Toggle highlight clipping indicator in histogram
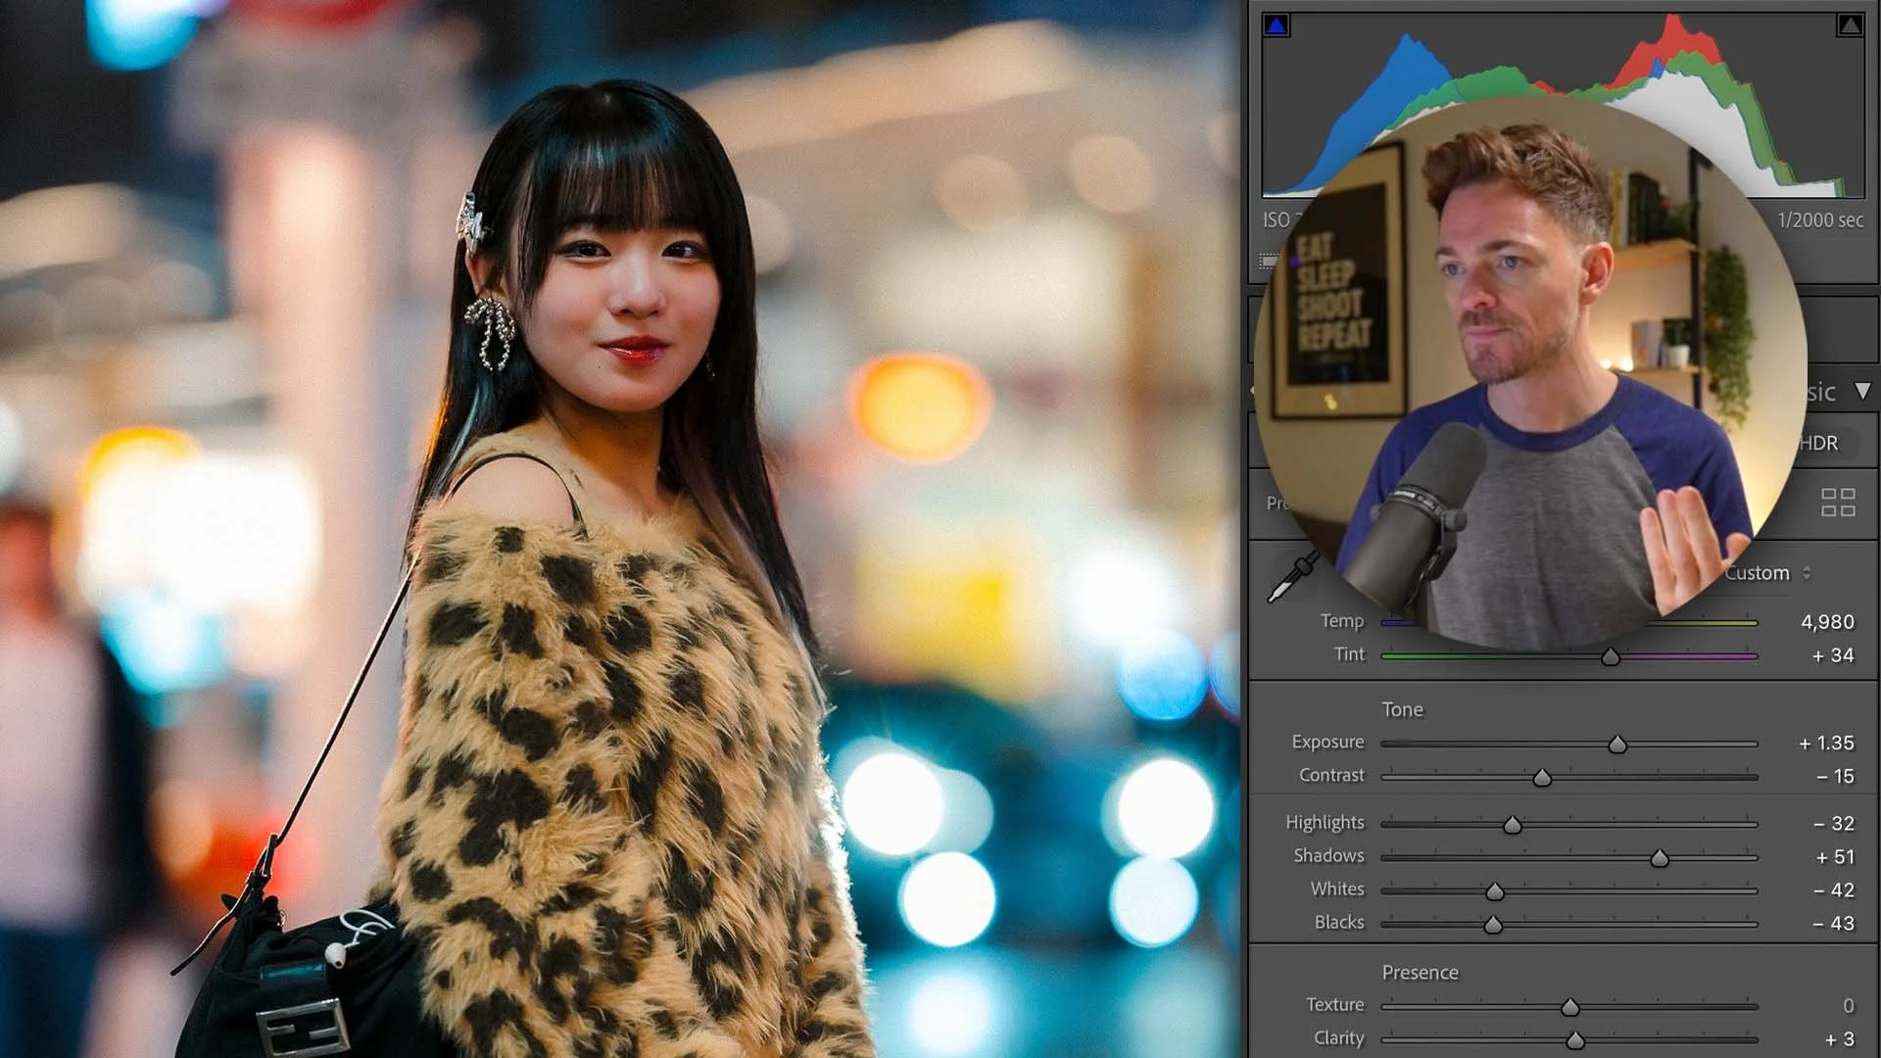Image resolution: width=1881 pixels, height=1058 pixels. coord(1849,25)
